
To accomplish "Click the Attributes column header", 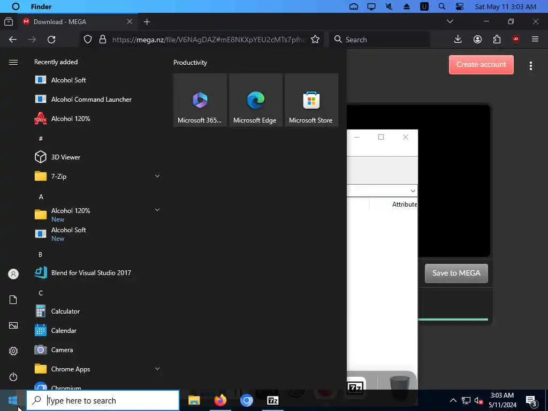I will coord(405,204).
